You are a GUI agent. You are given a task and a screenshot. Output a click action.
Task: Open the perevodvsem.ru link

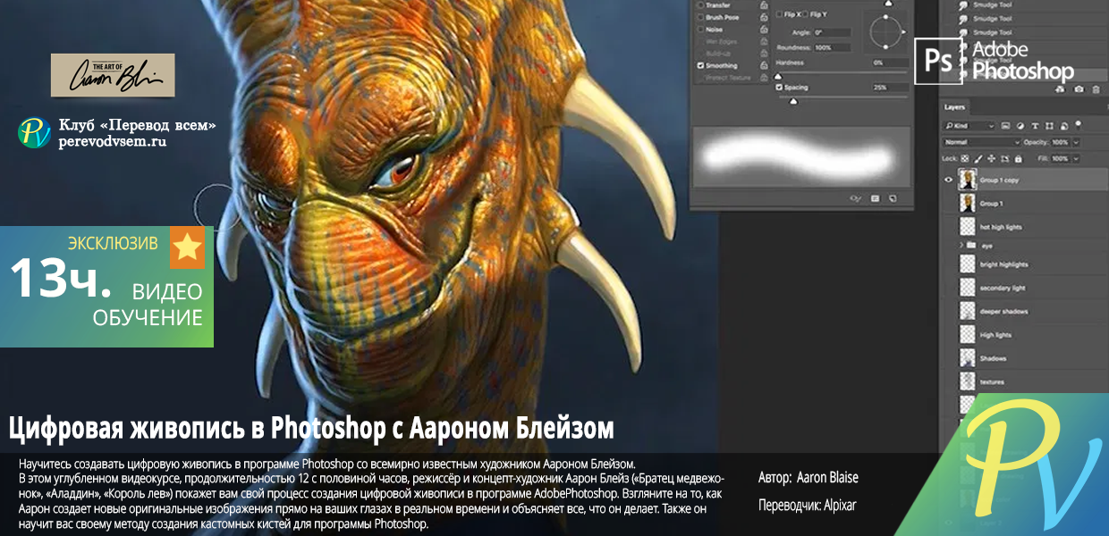(x=113, y=142)
